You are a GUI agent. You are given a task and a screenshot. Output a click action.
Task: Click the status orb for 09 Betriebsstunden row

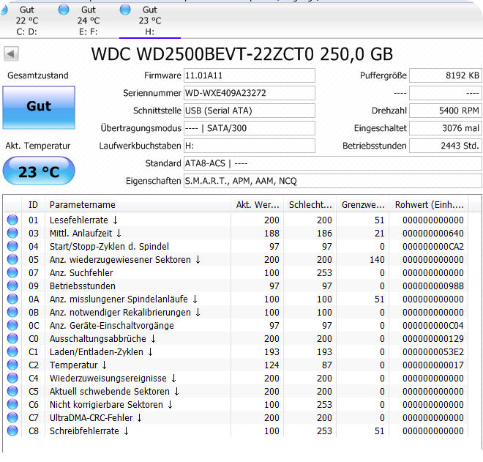coord(12,286)
